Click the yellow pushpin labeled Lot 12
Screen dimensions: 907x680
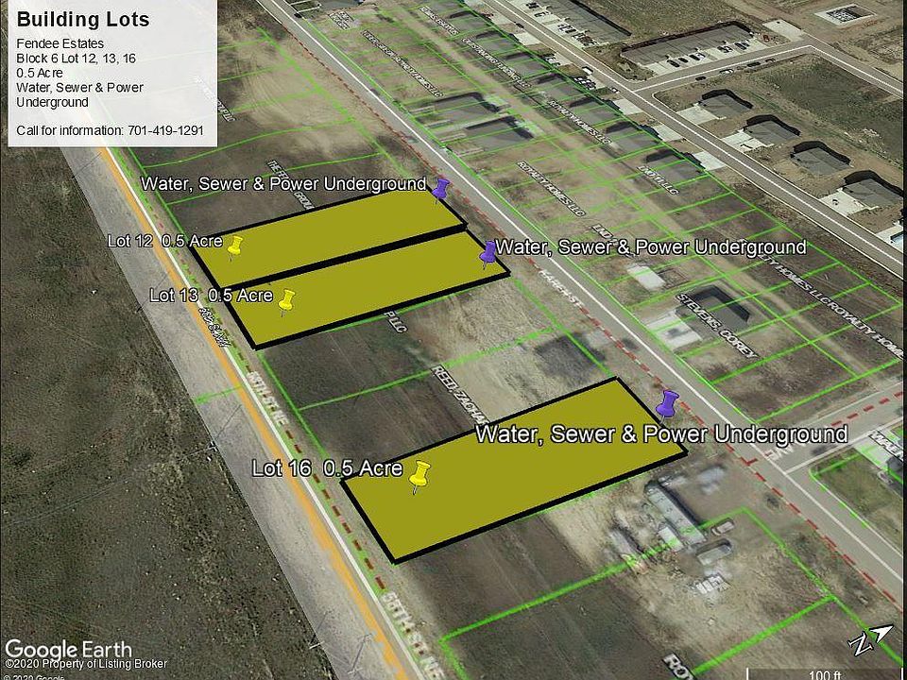point(234,246)
